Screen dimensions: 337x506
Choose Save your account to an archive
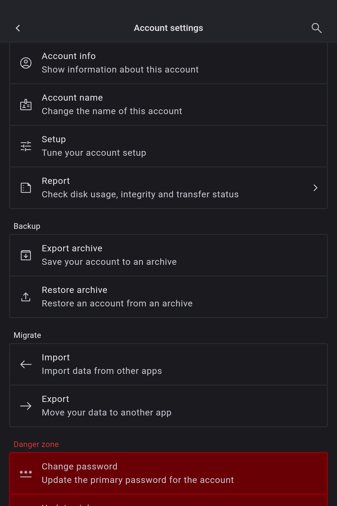(109, 262)
